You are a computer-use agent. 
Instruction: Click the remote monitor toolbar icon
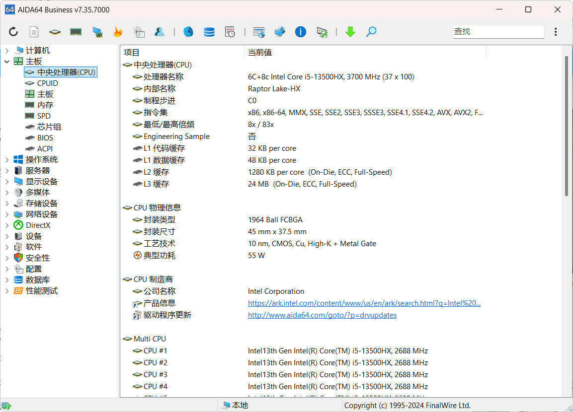(259, 32)
